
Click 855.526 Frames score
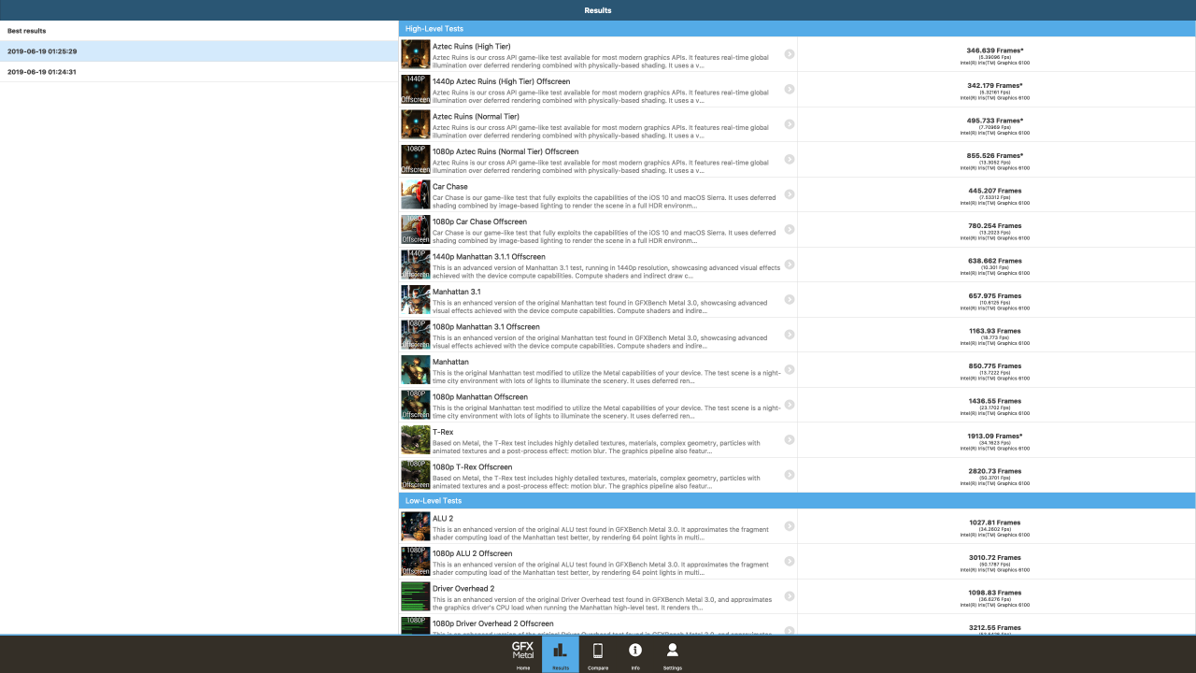[x=994, y=155]
